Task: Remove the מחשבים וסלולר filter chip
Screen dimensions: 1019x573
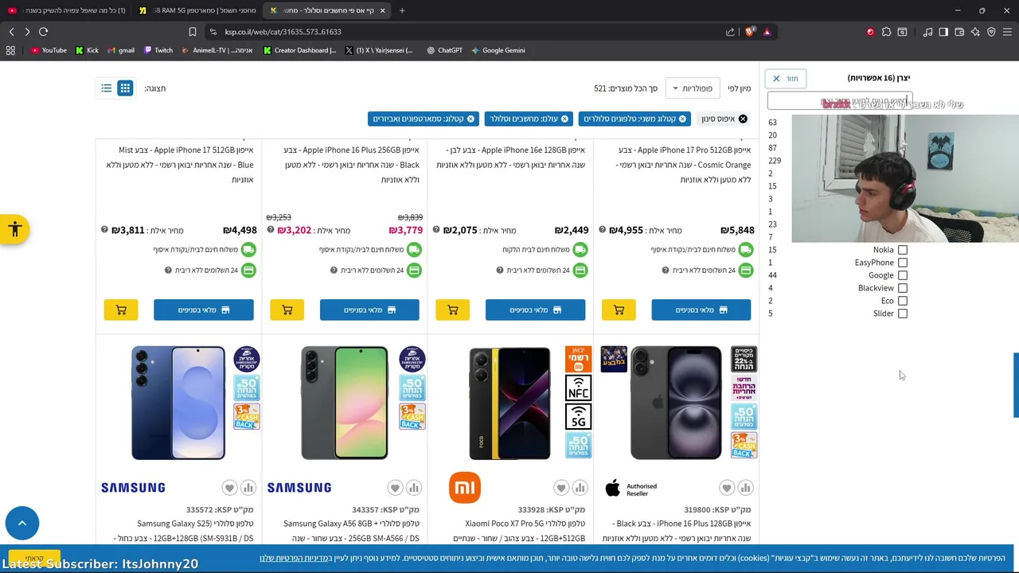Action: click(x=564, y=119)
